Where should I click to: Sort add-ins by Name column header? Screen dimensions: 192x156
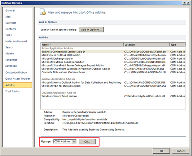tap(82, 44)
